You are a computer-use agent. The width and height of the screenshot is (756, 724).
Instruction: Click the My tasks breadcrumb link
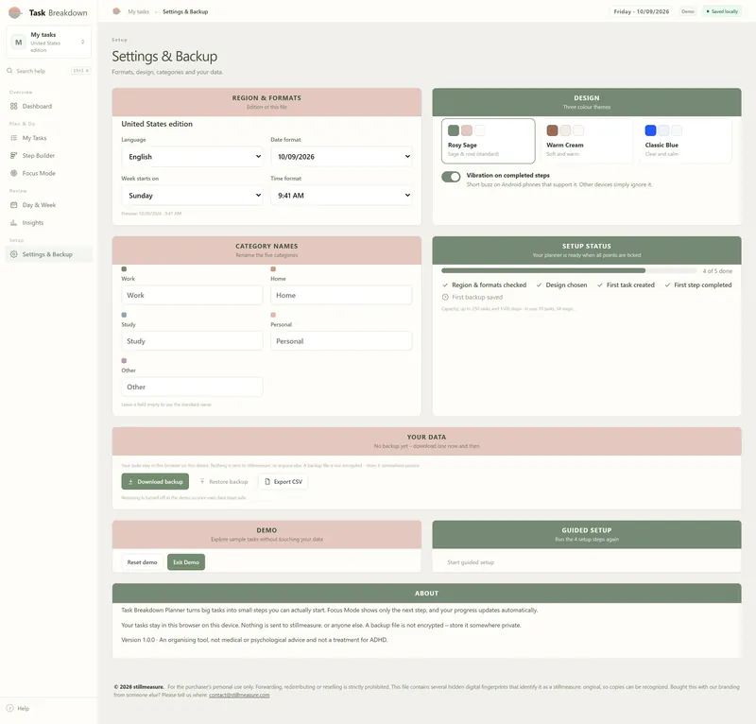pyautogui.click(x=138, y=11)
